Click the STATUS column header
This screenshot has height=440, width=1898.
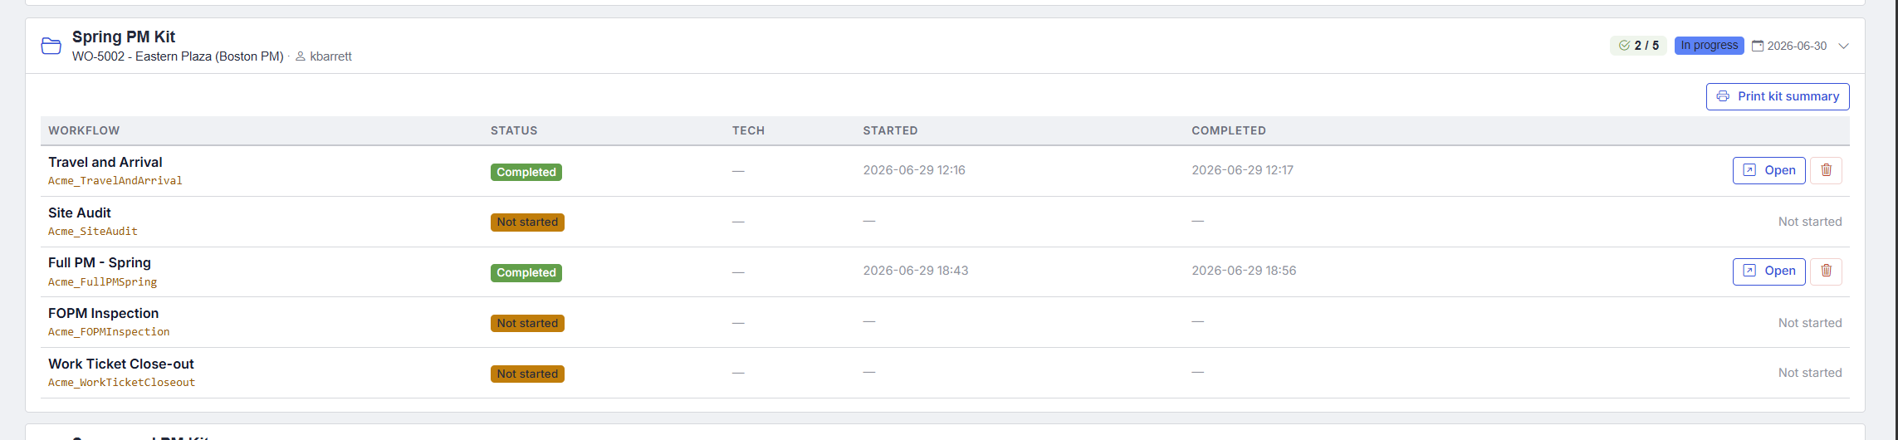click(514, 130)
